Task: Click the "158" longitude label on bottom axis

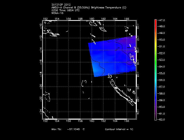Action: point(80,121)
